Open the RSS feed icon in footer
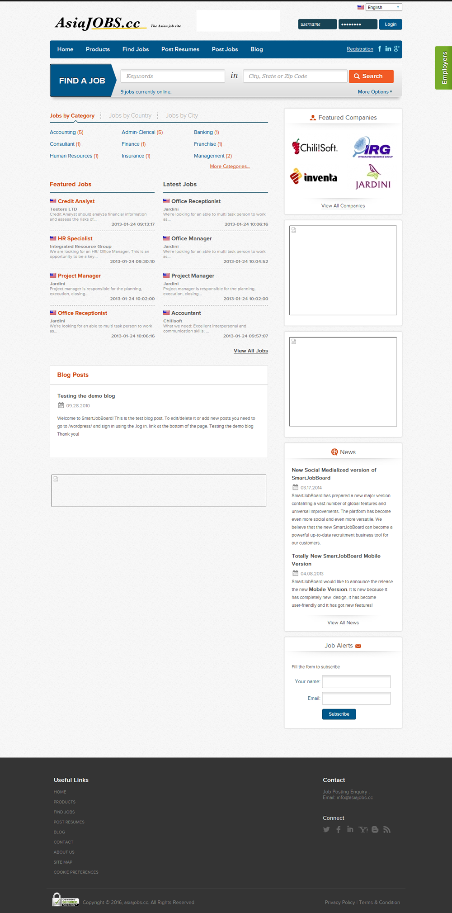Screen dimensions: 452x913 coord(387,829)
